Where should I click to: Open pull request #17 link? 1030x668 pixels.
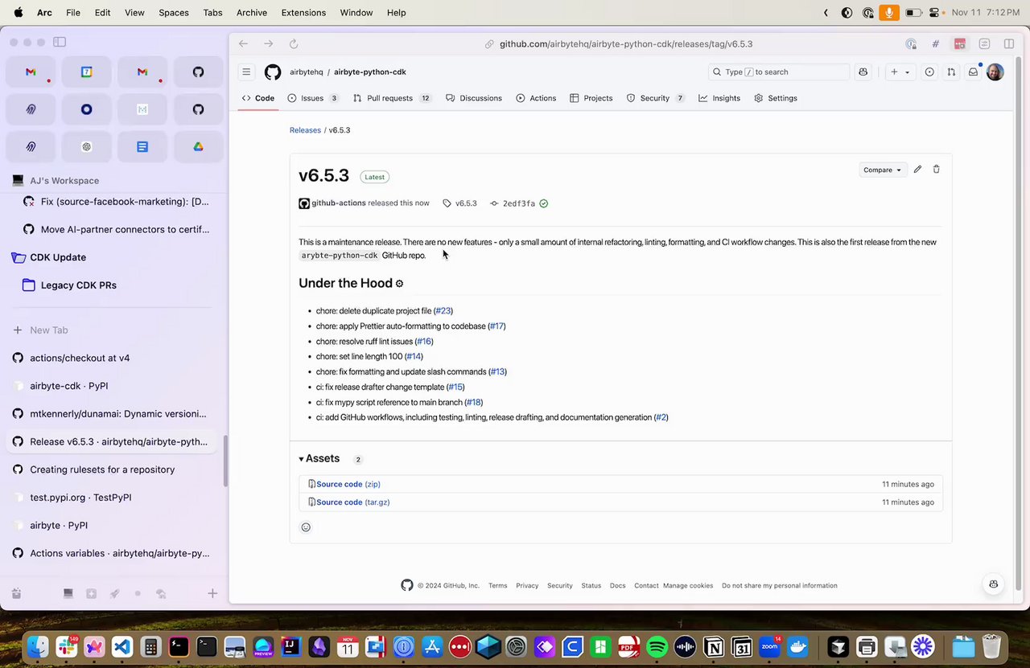(496, 326)
